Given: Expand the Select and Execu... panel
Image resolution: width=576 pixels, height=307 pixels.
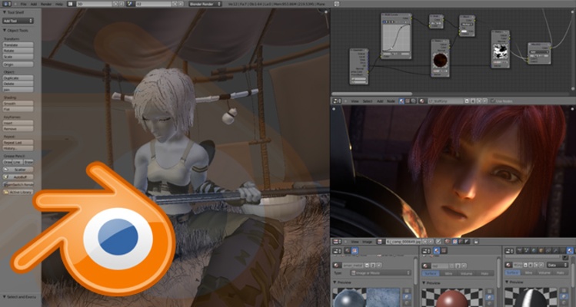Looking at the screenshot, I should coord(19,296).
